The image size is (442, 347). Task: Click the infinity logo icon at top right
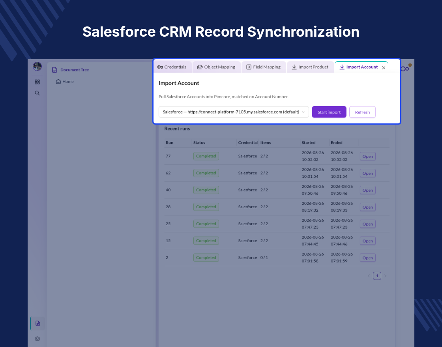click(x=405, y=69)
